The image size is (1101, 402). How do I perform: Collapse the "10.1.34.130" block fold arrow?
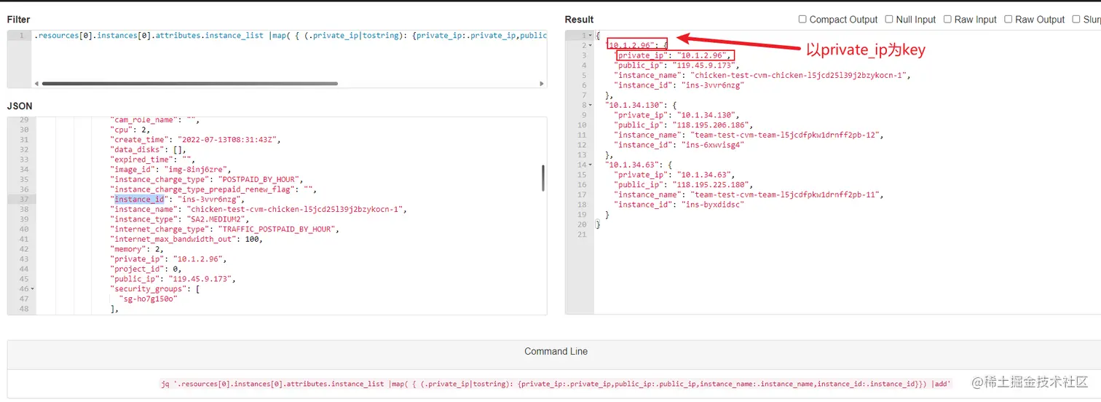pos(591,105)
